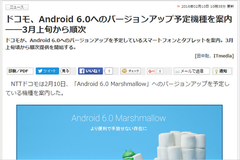This screenshot has width=240, height=160.
Task: Click the Twitter bird icon on the tweet button
Action: tap(40, 71)
